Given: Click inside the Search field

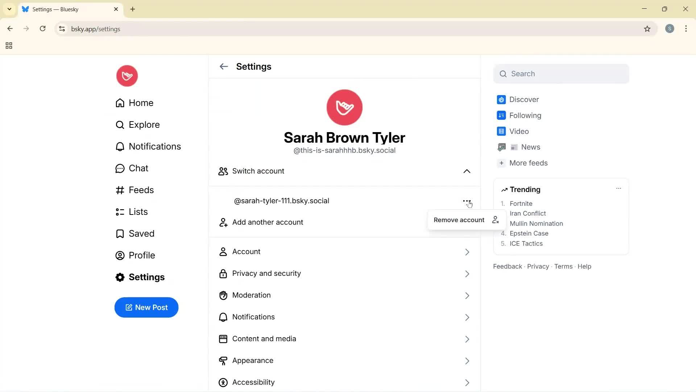Looking at the screenshot, I should [x=561, y=74].
